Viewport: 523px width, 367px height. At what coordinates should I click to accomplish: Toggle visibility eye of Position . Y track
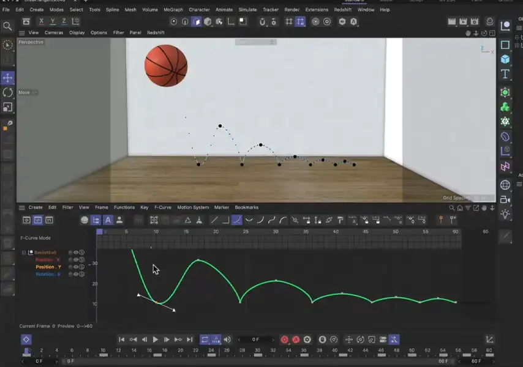tap(76, 267)
